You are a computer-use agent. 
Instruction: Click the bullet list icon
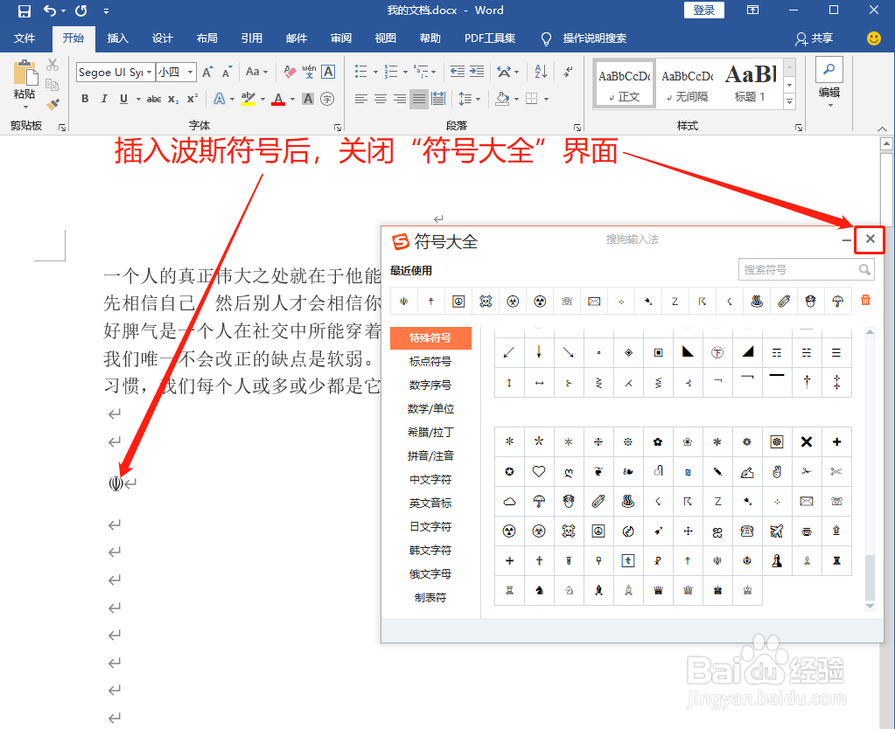(x=360, y=72)
